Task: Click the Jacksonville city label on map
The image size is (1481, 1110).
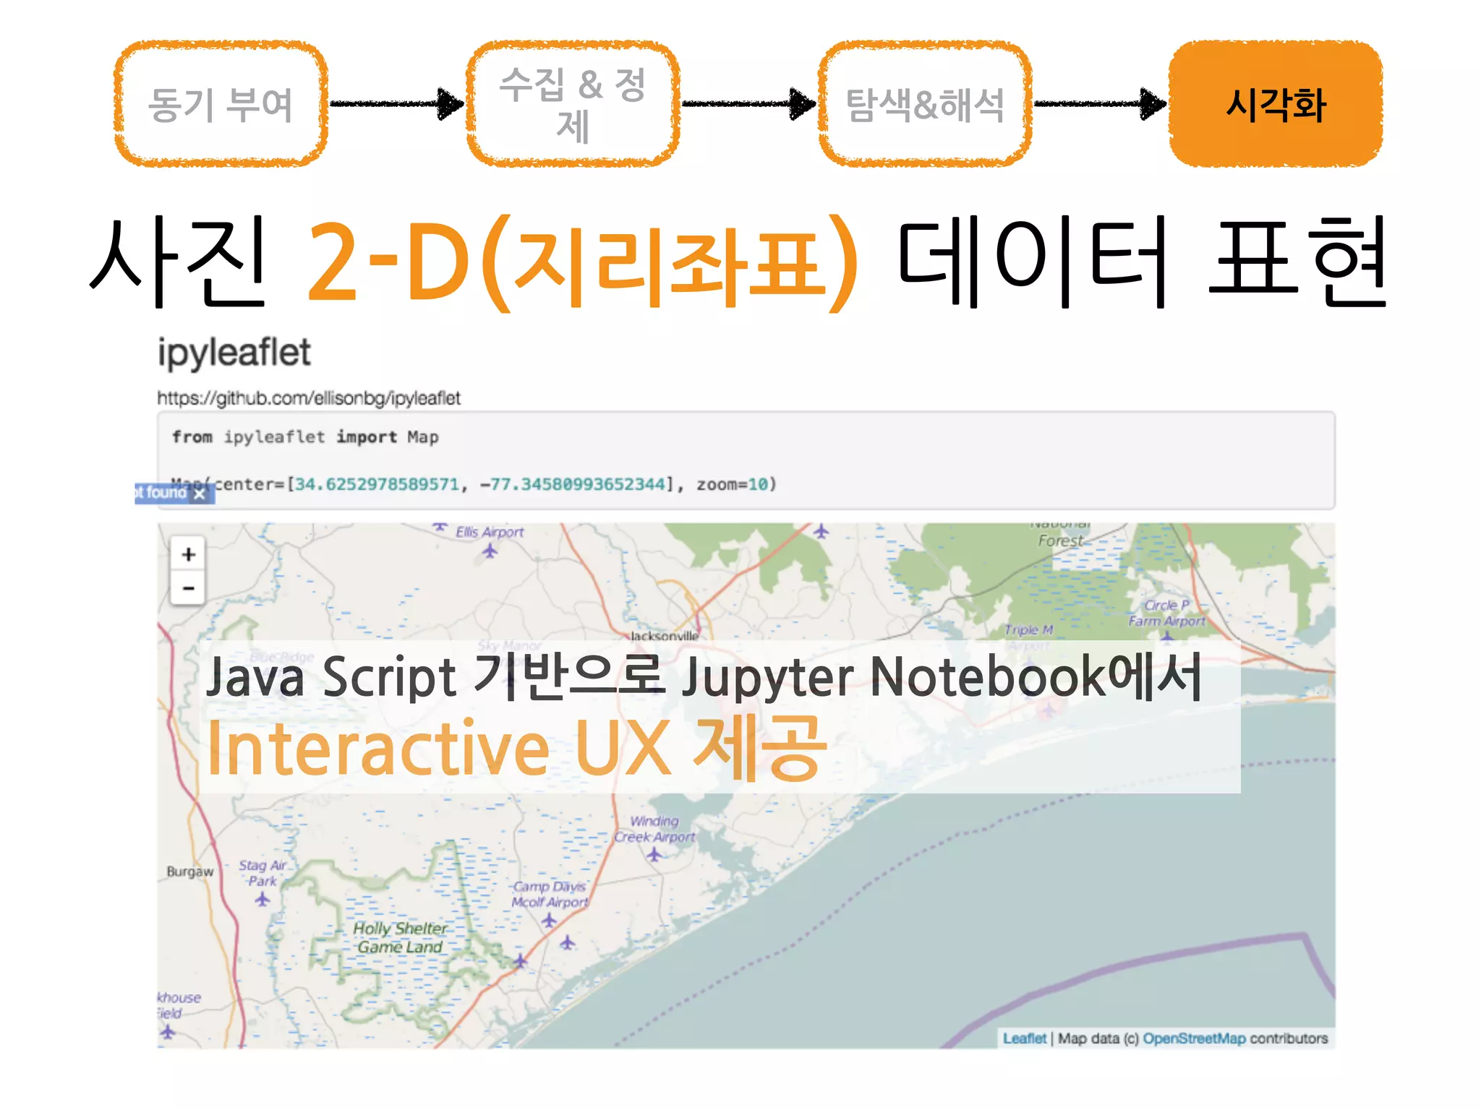Action: tap(664, 635)
